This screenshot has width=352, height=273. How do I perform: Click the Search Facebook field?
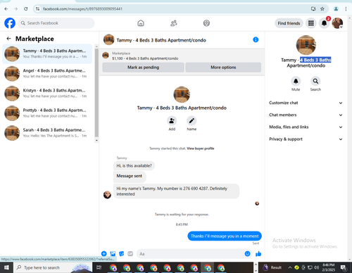point(56,23)
